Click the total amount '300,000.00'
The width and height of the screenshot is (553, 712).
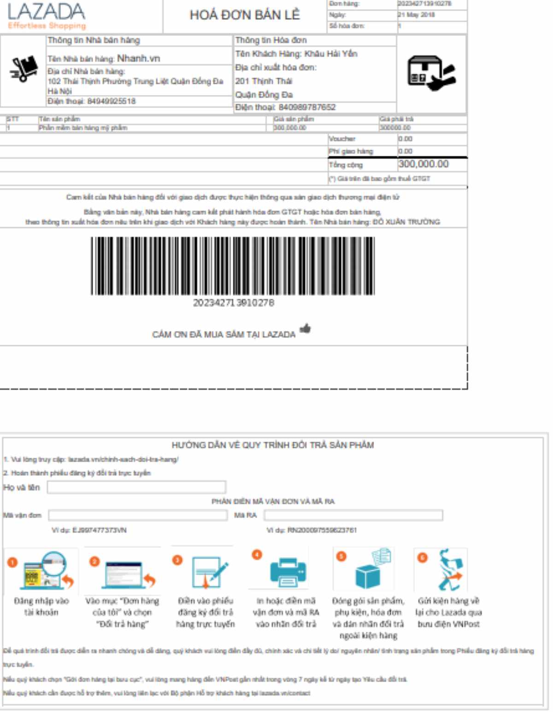[x=424, y=164]
